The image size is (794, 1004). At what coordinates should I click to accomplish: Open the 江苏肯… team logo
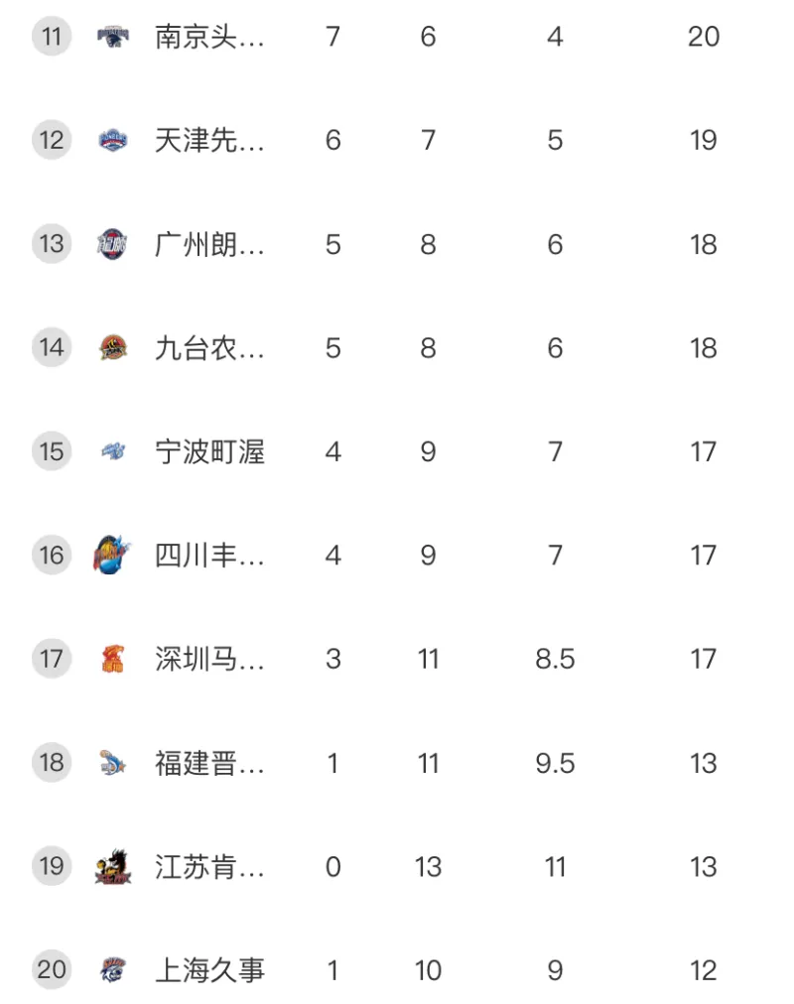pos(113,867)
